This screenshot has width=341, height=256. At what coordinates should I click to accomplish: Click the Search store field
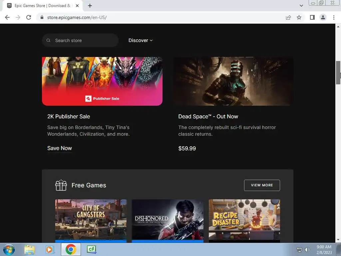click(80, 40)
